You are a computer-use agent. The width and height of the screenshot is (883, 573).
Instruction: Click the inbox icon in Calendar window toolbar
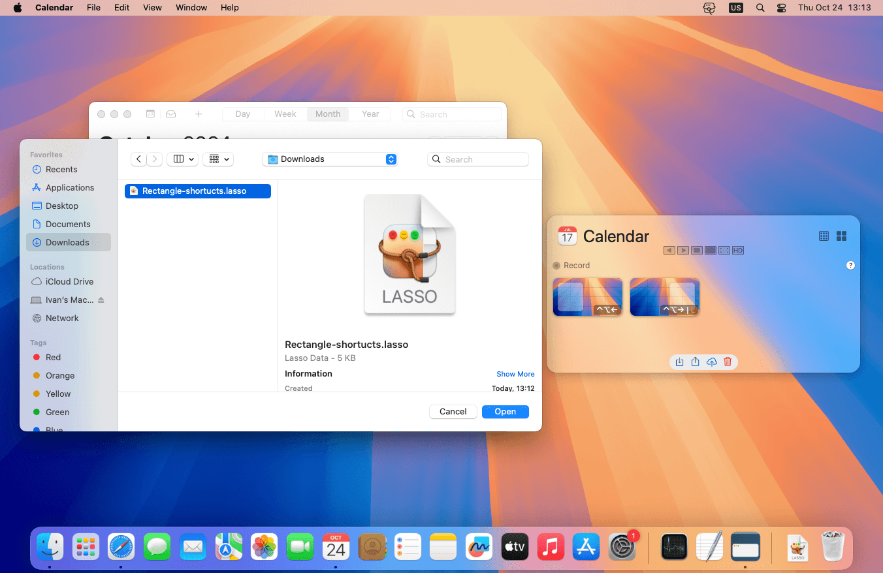tap(170, 114)
